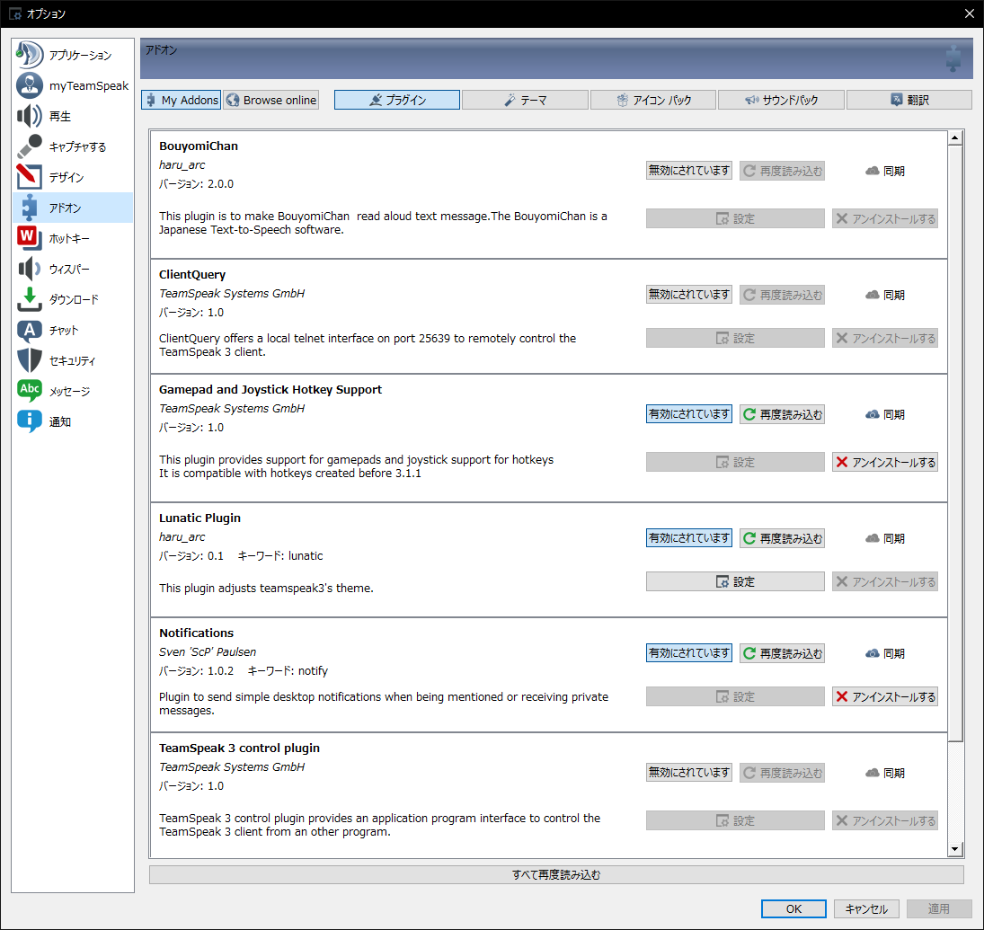Open the サウンドパック tab
The width and height of the screenshot is (984, 930).
(781, 100)
